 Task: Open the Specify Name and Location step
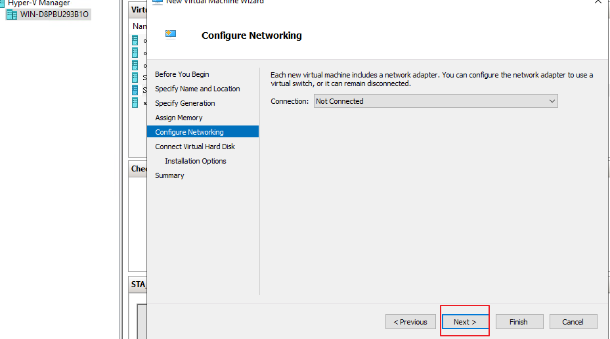tap(197, 89)
